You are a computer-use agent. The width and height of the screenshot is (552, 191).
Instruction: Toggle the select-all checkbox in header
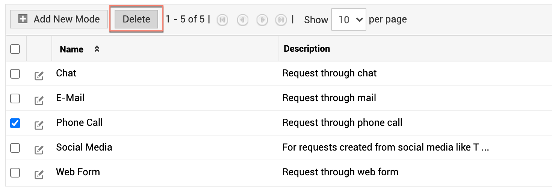15,49
